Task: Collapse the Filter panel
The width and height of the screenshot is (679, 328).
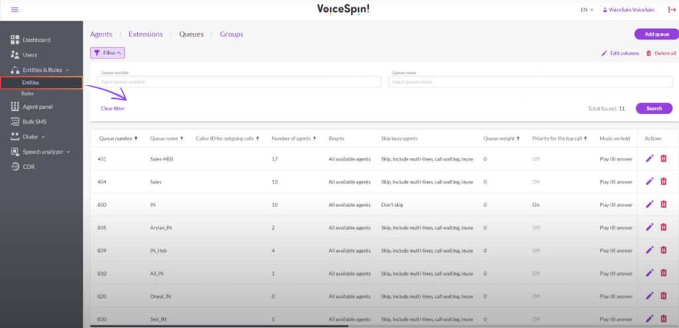Action: 107,53
